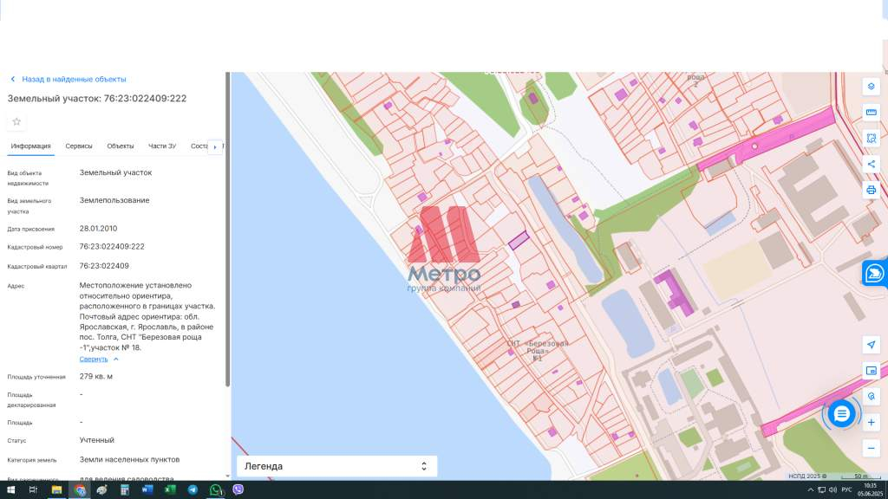Select the ruler measurement tool
Screen dimensions: 888x499
pos(871,113)
